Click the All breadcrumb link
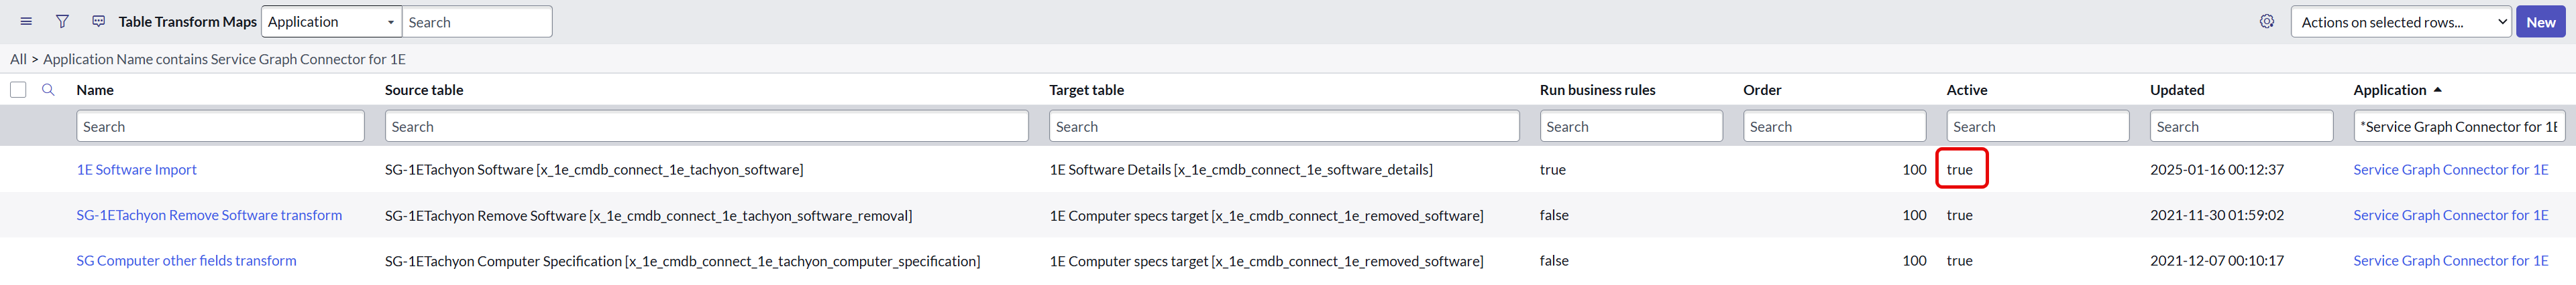2576x285 pixels. [x=18, y=59]
